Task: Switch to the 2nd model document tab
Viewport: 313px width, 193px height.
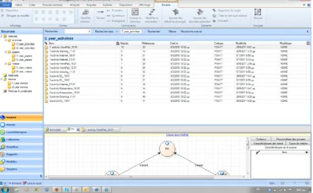Action: pos(55,129)
